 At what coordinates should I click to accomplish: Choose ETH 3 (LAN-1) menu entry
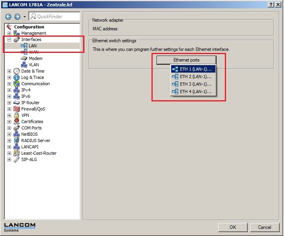(x=193, y=84)
